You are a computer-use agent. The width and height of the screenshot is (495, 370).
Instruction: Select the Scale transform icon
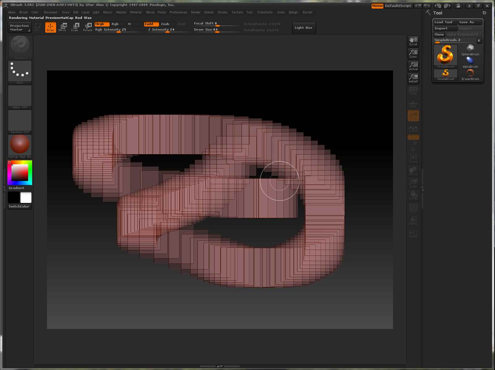click(x=75, y=27)
